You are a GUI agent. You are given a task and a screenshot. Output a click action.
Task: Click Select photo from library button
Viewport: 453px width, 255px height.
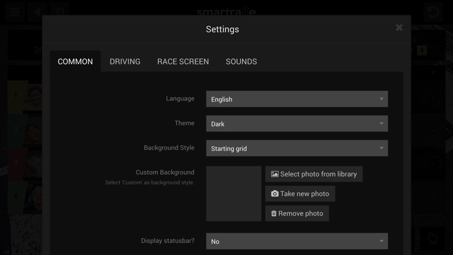pyautogui.click(x=313, y=174)
